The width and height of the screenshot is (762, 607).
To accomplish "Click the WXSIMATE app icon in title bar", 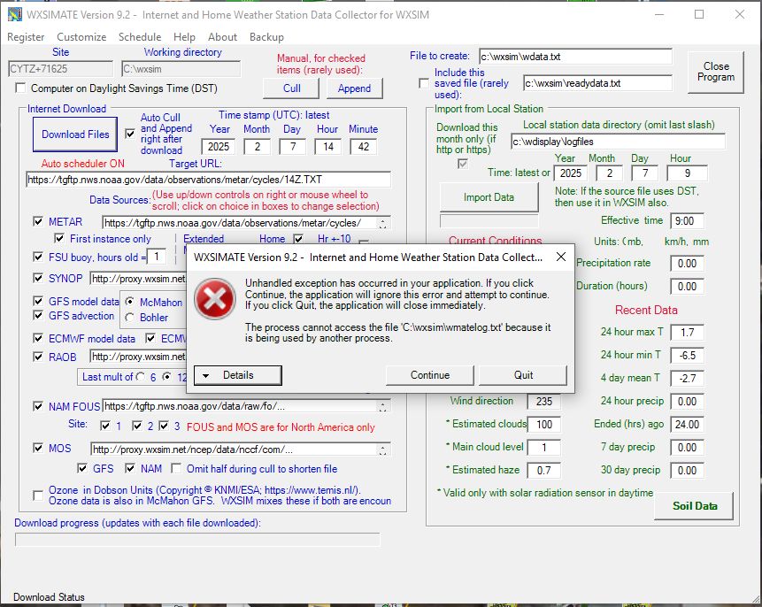I will click(x=14, y=14).
